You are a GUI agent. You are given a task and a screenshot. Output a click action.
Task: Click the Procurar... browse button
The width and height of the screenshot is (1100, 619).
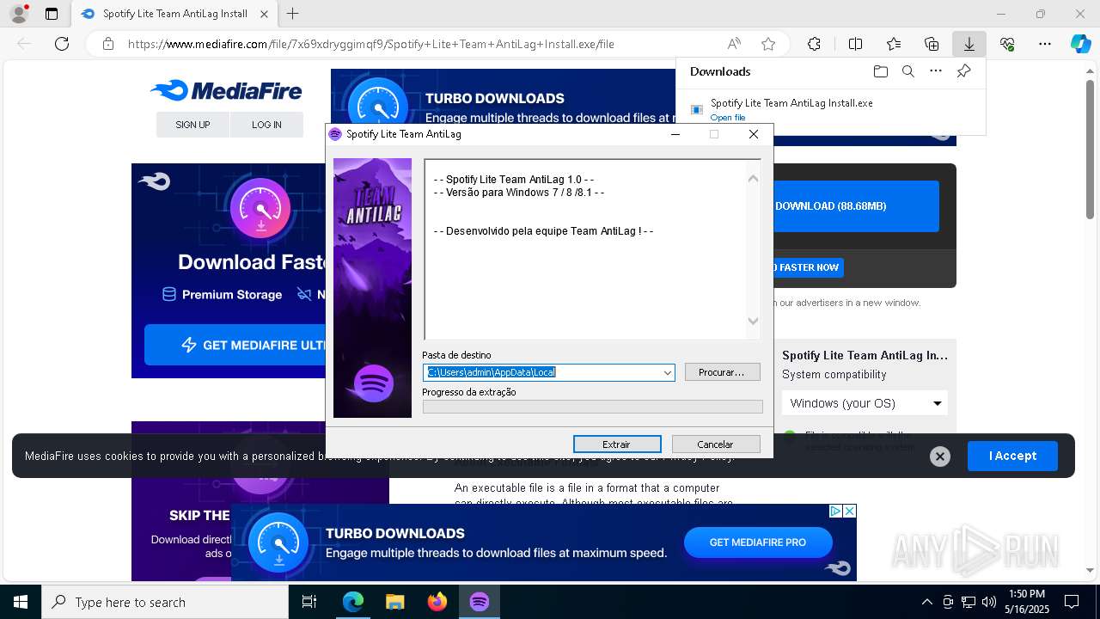click(x=722, y=372)
